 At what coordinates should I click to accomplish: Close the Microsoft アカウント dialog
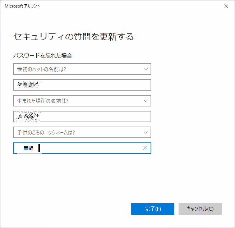coord(226,6)
